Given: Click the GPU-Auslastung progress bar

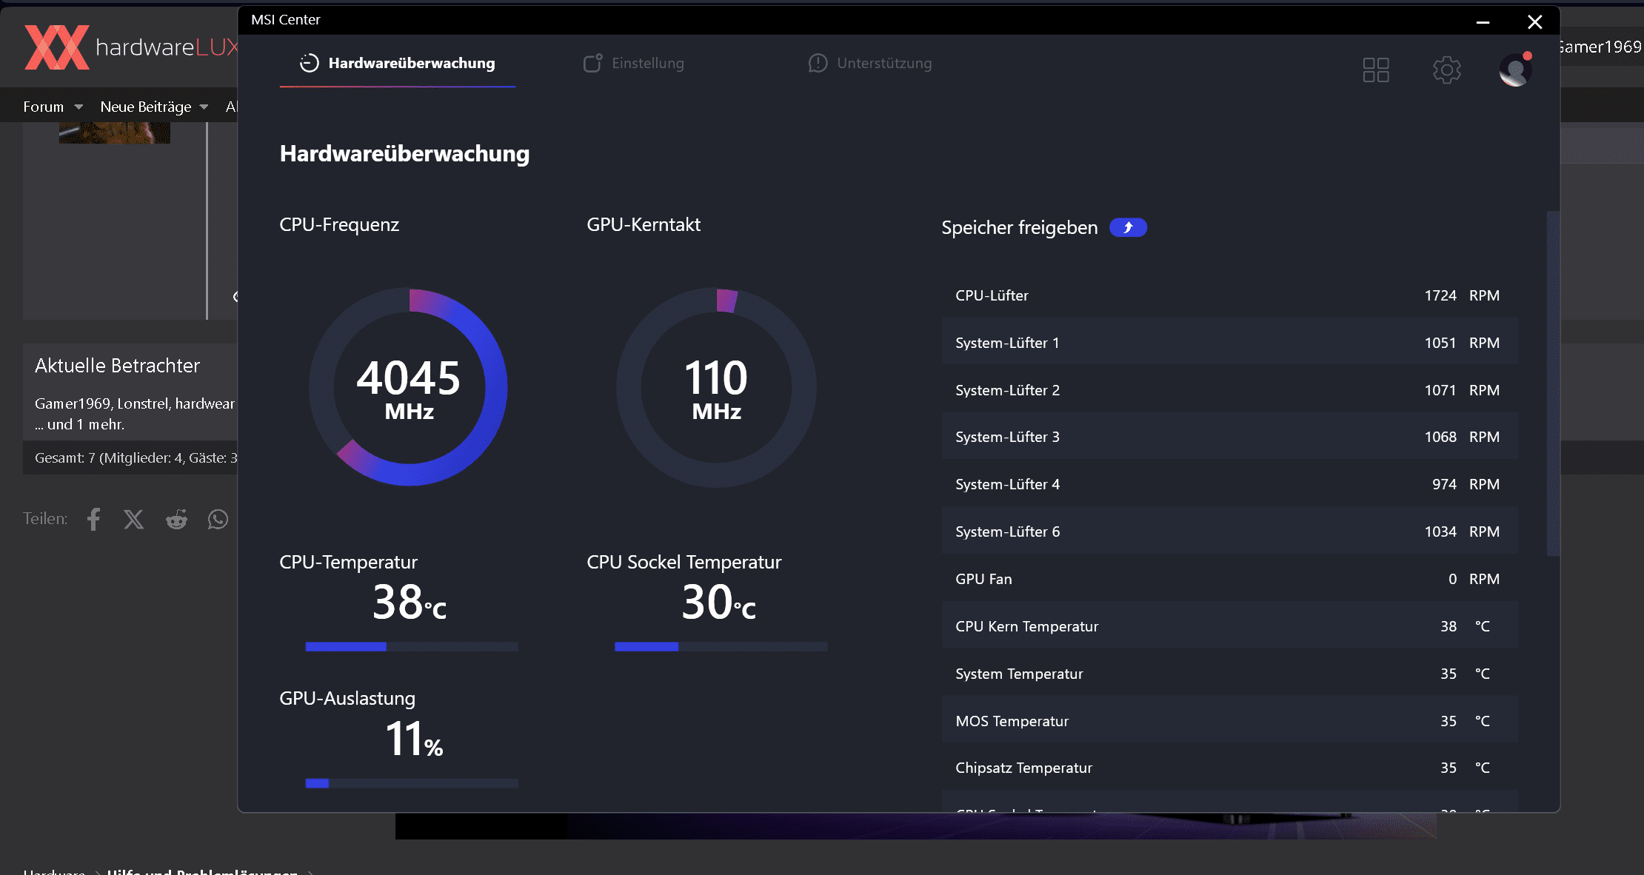Looking at the screenshot, I should click(412, 783).
